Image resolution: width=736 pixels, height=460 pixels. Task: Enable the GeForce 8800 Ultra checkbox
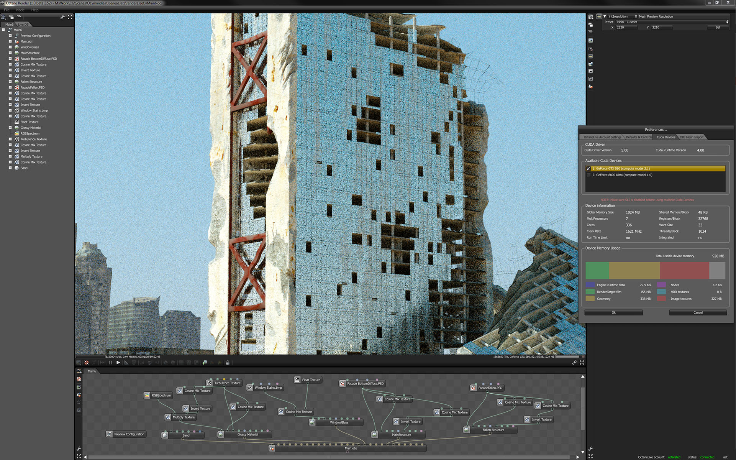(588, 175)
